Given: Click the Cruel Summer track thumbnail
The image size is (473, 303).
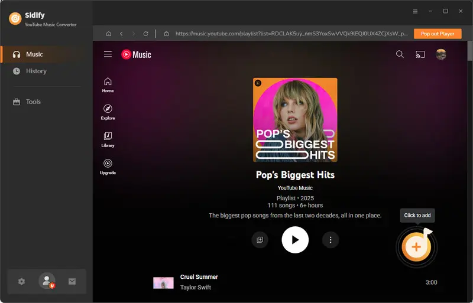Looking at the screenshot, I should point(163,283).
